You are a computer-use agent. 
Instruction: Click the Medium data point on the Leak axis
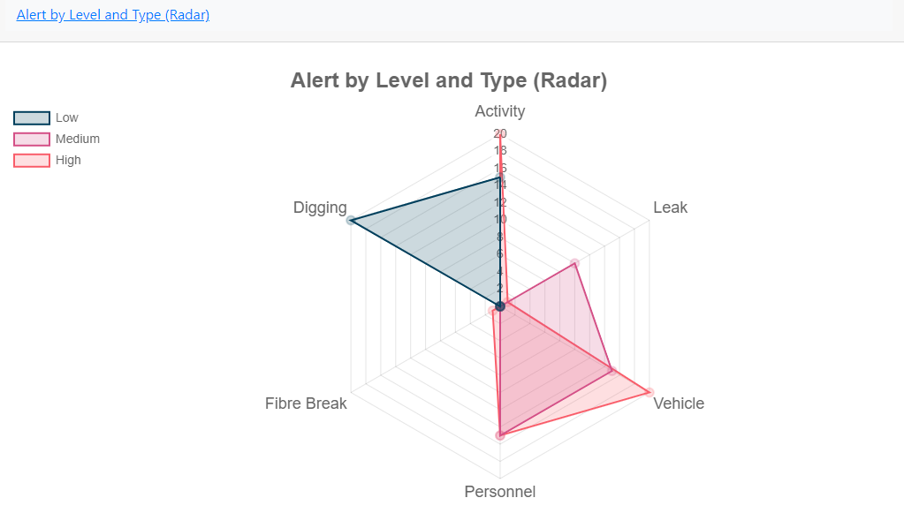(574, 263)
